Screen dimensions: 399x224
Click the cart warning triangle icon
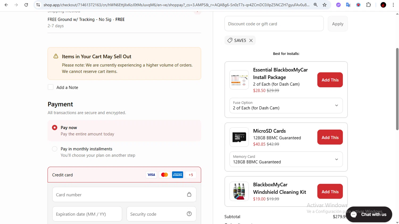[x=56, y=56]
